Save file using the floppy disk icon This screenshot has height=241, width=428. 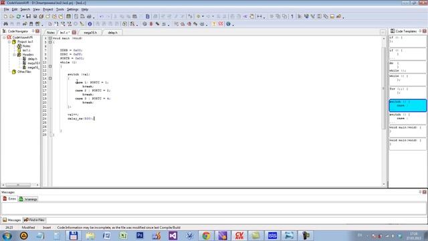(28, 17)
